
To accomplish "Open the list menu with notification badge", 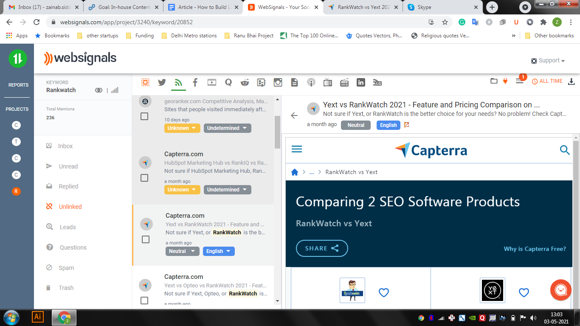I will 520,81.
